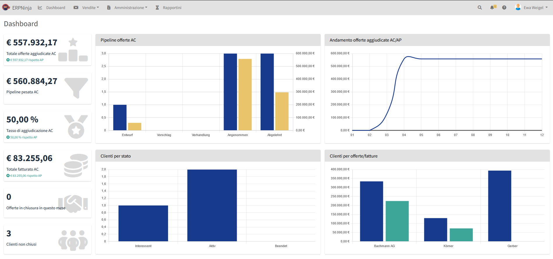Click the medal icon on Tasso di aggiudicazione card
The width and height of the screenshot is (553, 259).
[76, 127]
